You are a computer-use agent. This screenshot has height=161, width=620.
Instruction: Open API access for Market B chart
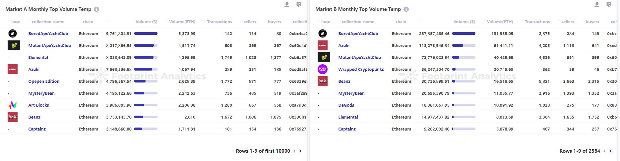(609, 4)
